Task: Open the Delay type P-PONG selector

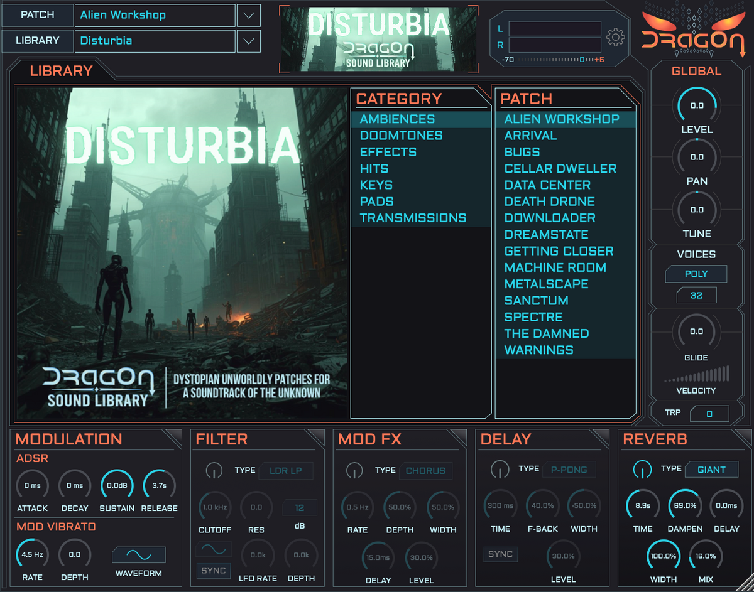Action: (x=569, y=470)
